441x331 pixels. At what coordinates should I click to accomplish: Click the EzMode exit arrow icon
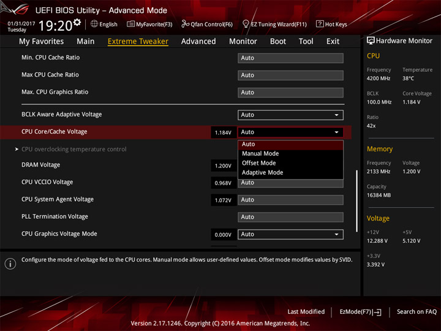[377, 312]
